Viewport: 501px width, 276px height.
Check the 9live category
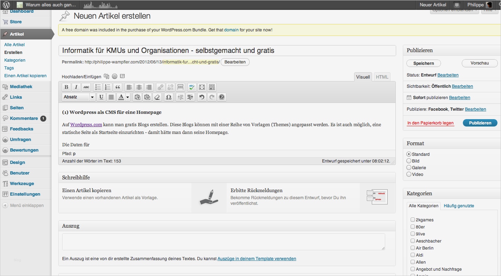413,234
